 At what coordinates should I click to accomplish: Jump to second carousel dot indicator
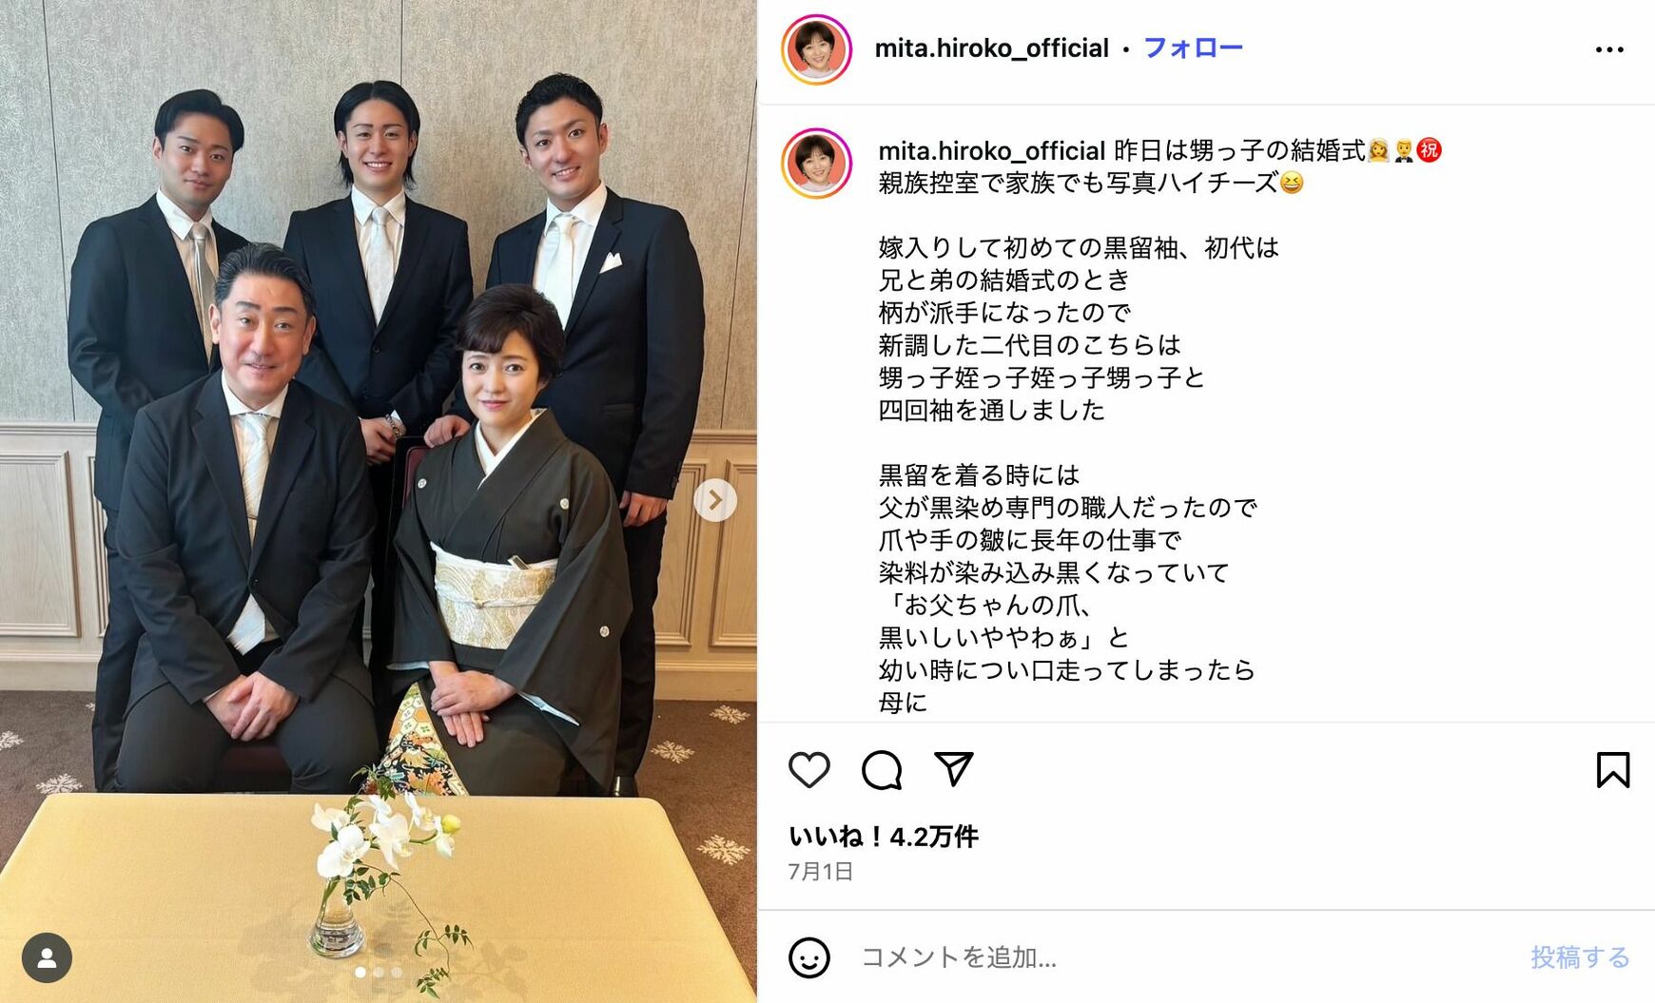(x=379, y=973)
